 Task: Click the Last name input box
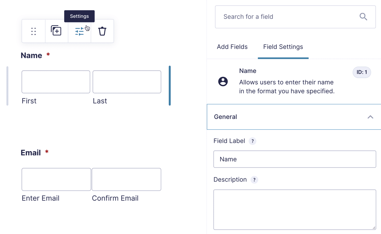(x=127, y=82)
